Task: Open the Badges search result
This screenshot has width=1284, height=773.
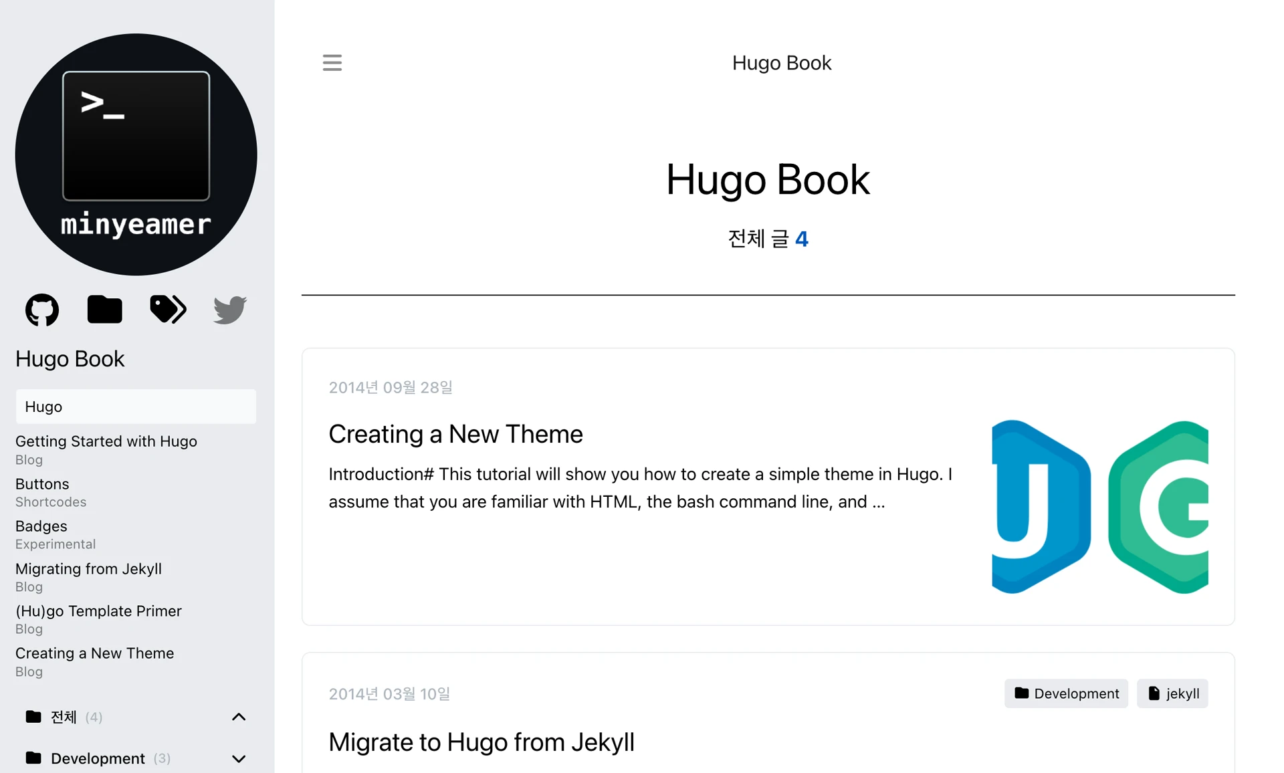Action: tap(41, 526)
